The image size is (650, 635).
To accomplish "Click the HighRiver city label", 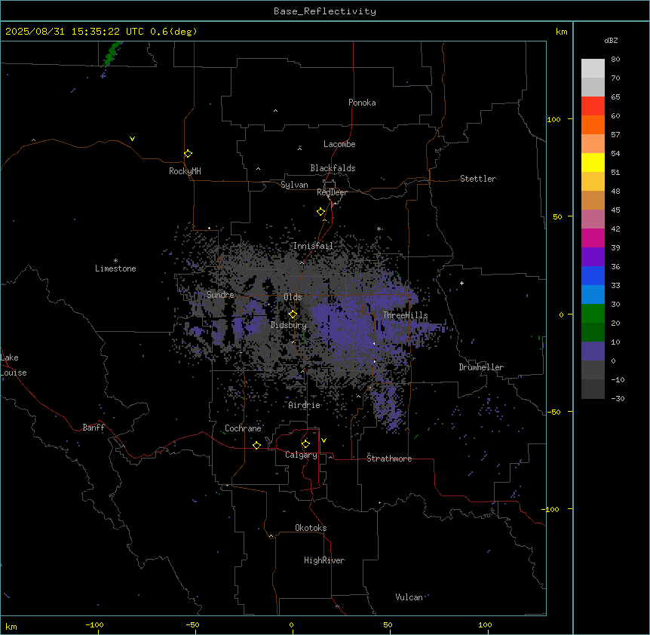I will pyautogui.click(x=324, y=560).
